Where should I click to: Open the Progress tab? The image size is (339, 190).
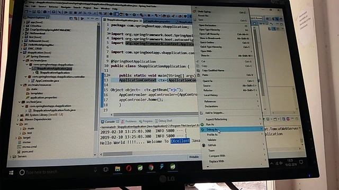coord(146,121)
